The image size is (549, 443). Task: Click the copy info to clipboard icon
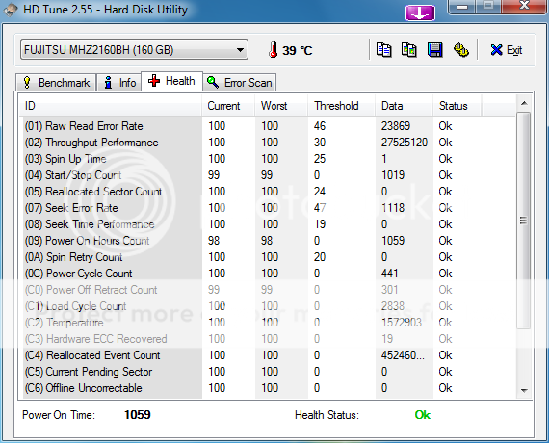point(383,50)
